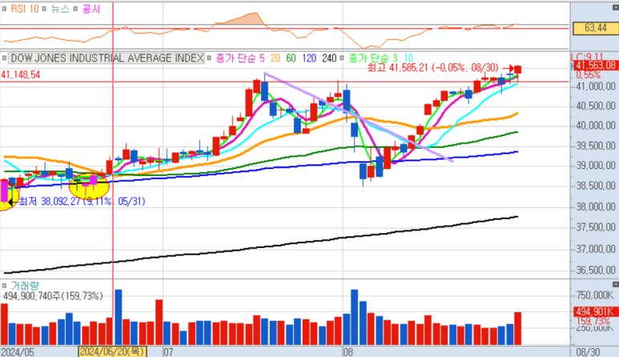Viewport: 619px width, 357px height.
Task: Select the purple descending trendline
Action: coord(359,117)
